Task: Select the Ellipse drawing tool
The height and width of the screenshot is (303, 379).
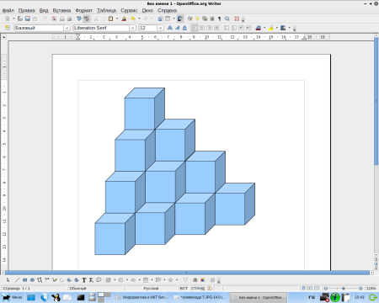Action: (32, 279)
